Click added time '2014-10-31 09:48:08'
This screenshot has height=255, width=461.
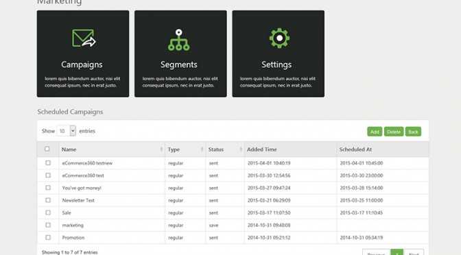(x=269, y=226)
